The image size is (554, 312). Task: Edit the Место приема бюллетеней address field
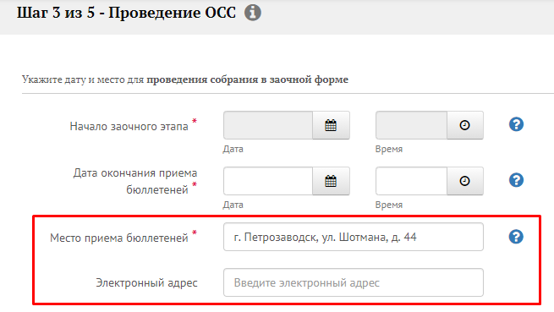354,237
